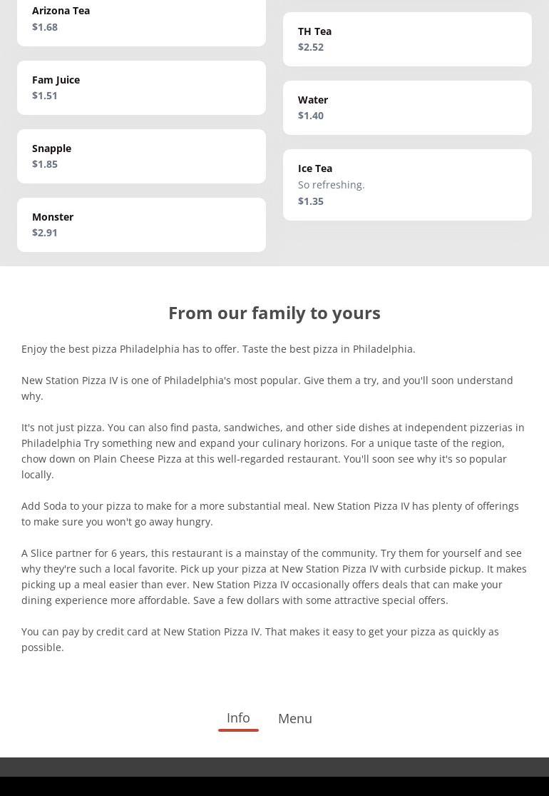Viewport: 549px width, 796px height.
Task: Click the $1.40 Water price
Action: [x=311, y=116]
